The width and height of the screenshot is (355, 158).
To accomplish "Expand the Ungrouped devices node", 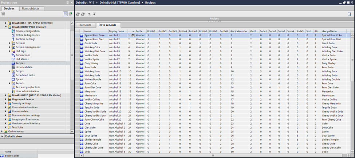I will (x=6, y=99).
